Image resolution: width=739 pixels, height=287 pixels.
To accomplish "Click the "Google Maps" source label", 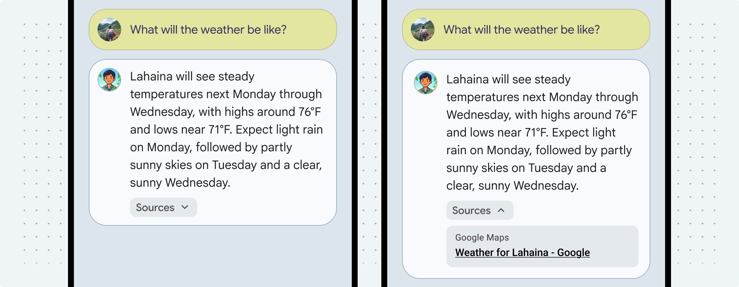I will click(482, 238).
